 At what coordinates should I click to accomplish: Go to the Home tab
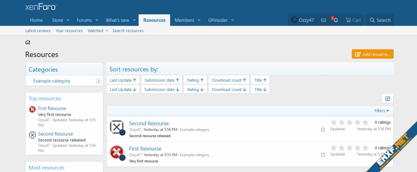(36, 20)
